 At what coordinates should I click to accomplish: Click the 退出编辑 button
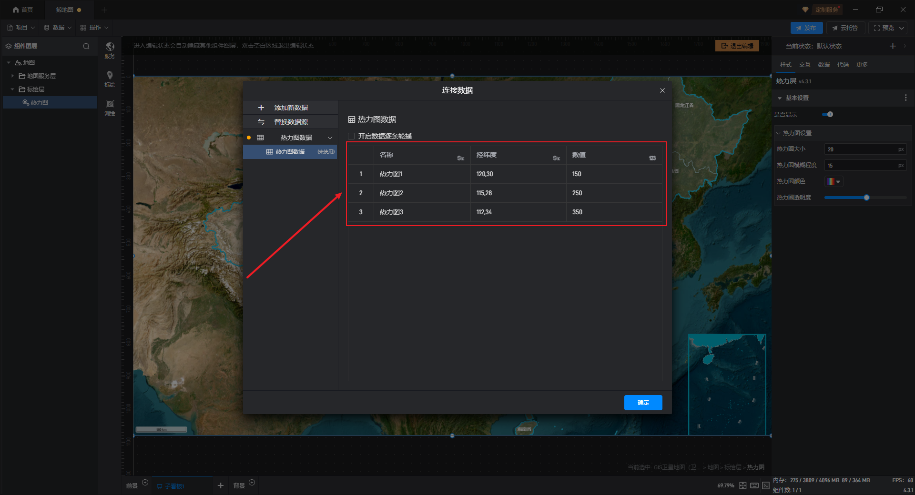click(737, 46)
